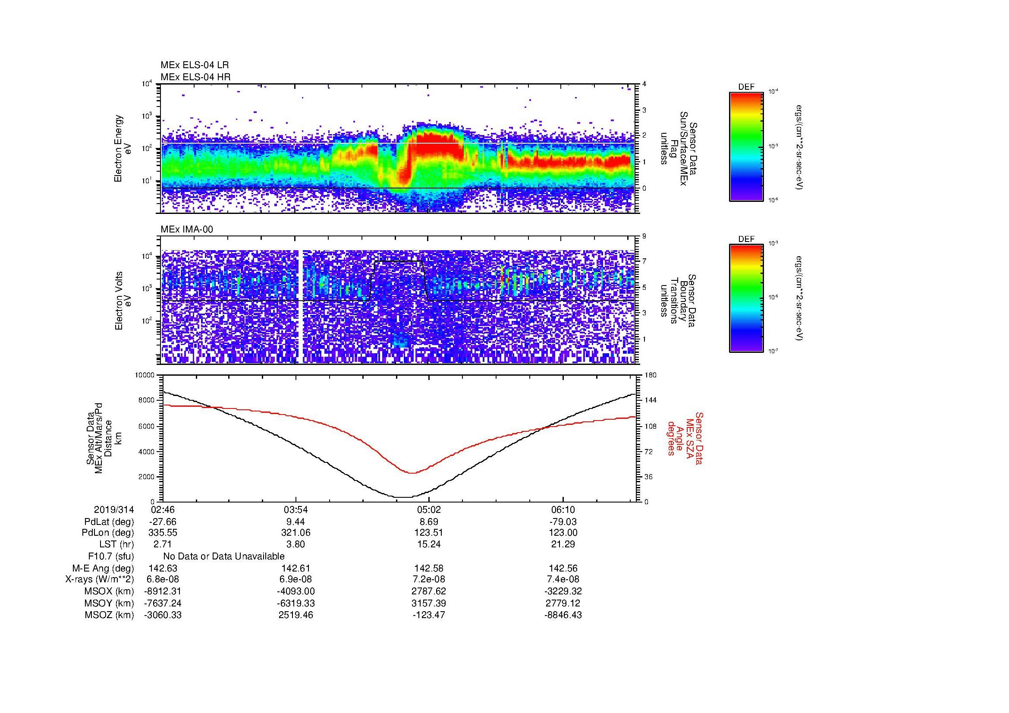Click LST value '3.80'
The width and height of the screenshot is (1009, 713).
pyautogui.click(x=296, y=544)
